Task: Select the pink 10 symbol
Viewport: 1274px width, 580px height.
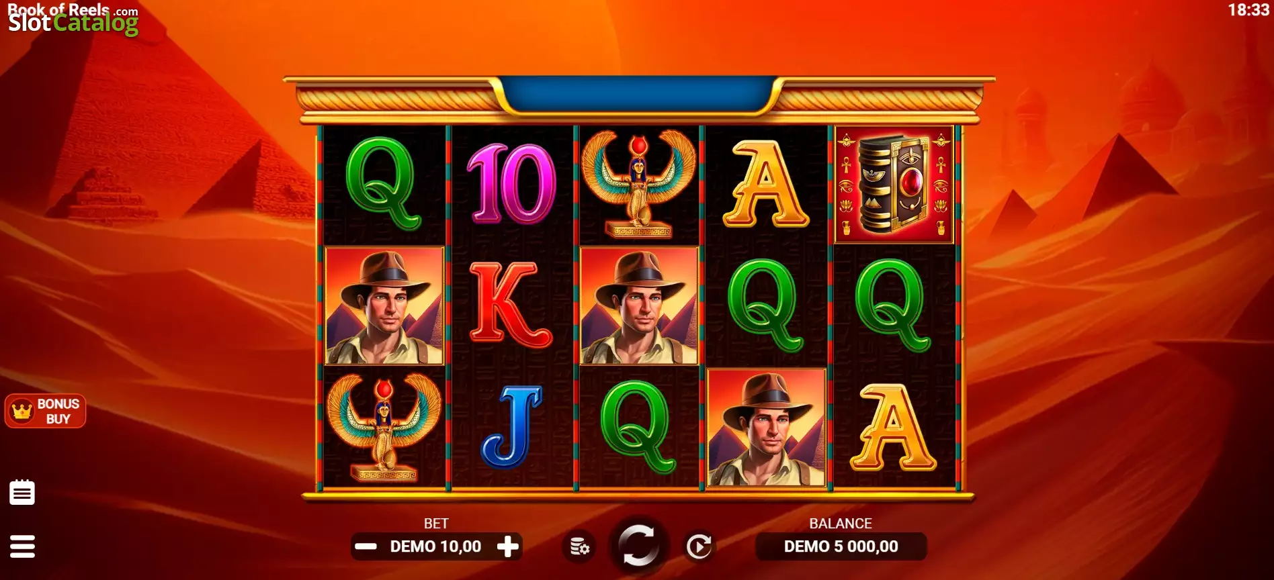Action: pos(511,184)
